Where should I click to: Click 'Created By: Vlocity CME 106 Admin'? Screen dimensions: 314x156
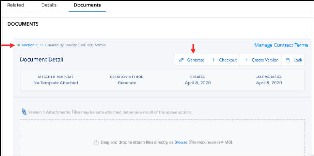pos(75,45)
